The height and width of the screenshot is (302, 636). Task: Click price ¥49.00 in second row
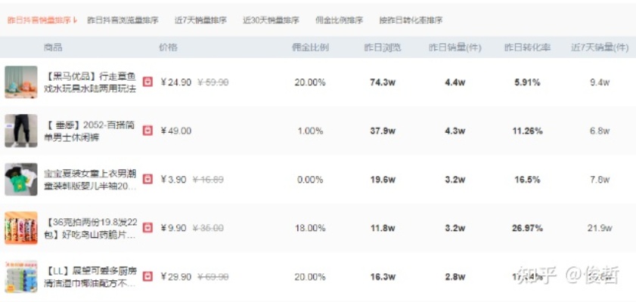tap(175, 131)
